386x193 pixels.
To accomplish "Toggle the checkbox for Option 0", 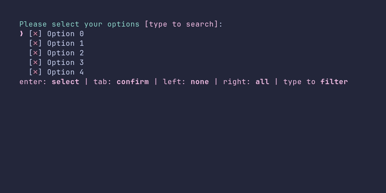I will click(x=35, y=34).
